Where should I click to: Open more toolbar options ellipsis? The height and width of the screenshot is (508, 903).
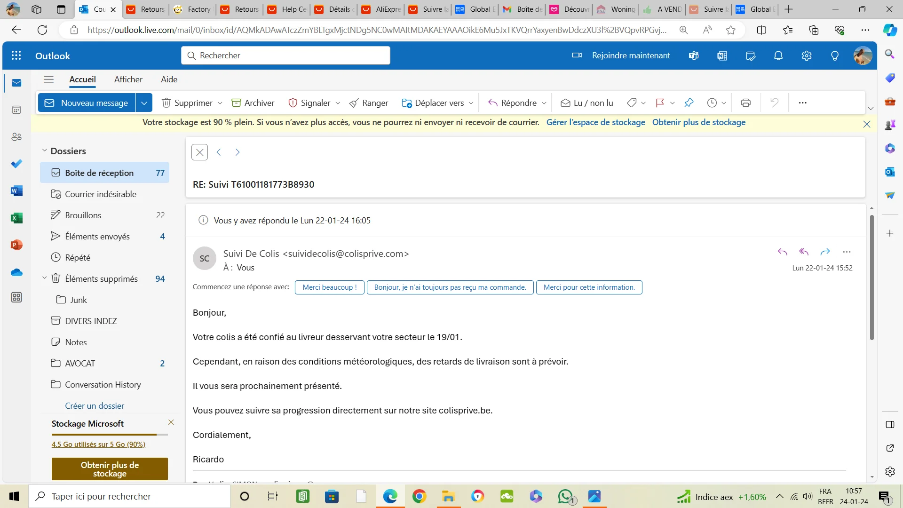[803, 103]
